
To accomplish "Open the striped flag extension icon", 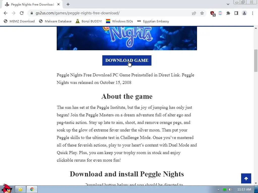I will coord(220,13).
